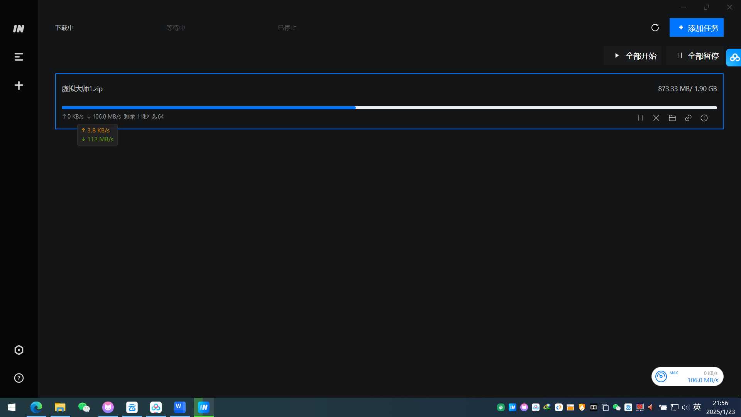Click the IN app logo in the sidebar
This screenshot has height=417, width=741.
tap(19, 29)
